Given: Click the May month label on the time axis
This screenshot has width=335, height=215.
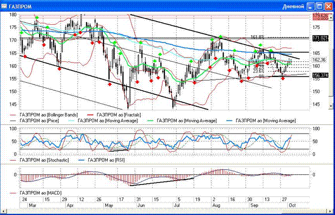Looking at the screenshot, I should (109, 205).
